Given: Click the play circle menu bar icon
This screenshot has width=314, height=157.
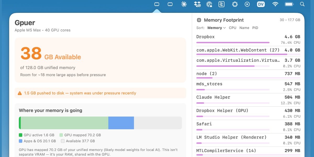Looking at the screenshot, I should point(247,4).
